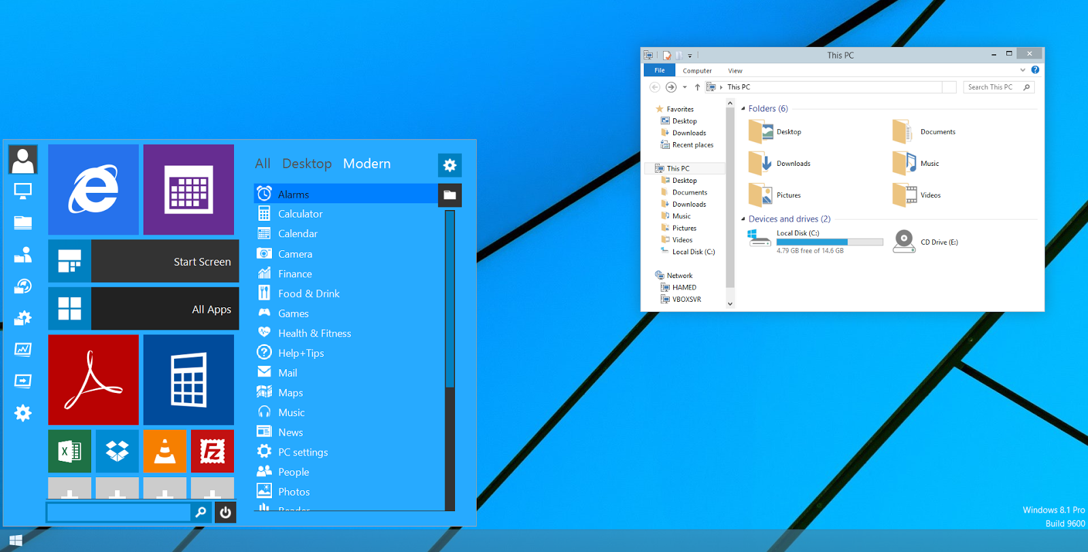Click the help icon in This PC window
Image resolution: width=1088 pixels, height=552 pixels.
[1035, 70]
